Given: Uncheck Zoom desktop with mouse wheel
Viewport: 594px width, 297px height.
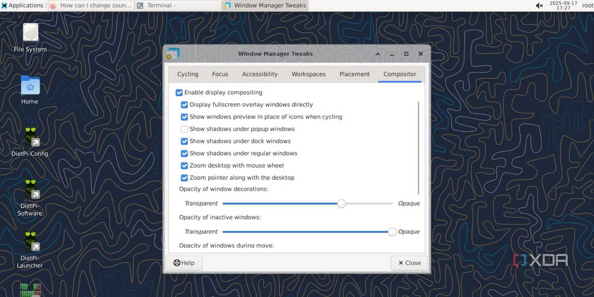Looking at the screenshot, I should pos(184,165).
